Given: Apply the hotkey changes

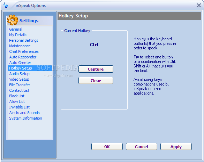Looking at the screenshot, I should [176, 147].
